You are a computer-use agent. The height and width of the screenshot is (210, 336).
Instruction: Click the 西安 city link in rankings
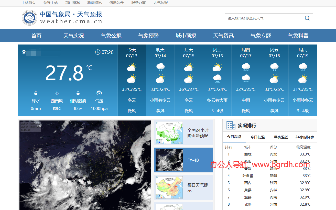click(247, 183)
